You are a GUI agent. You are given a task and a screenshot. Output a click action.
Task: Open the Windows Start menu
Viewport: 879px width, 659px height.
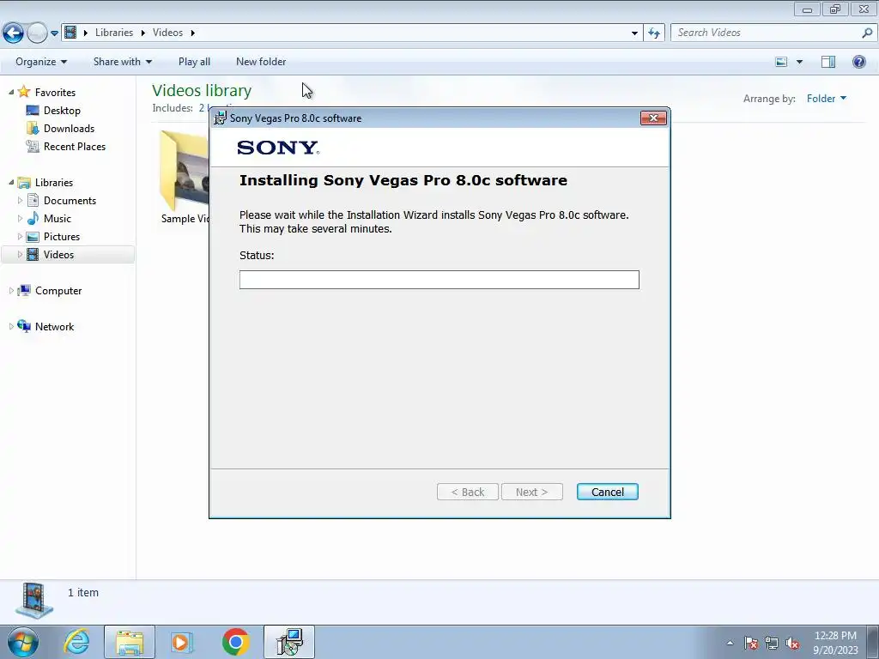(x=22, y=642)
